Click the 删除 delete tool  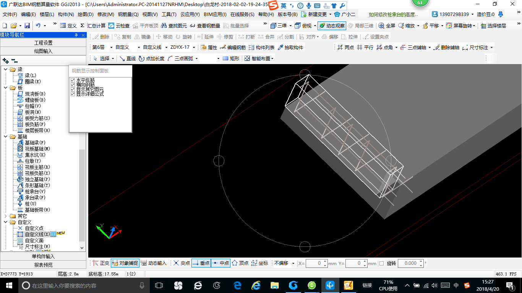pos(101,37)
